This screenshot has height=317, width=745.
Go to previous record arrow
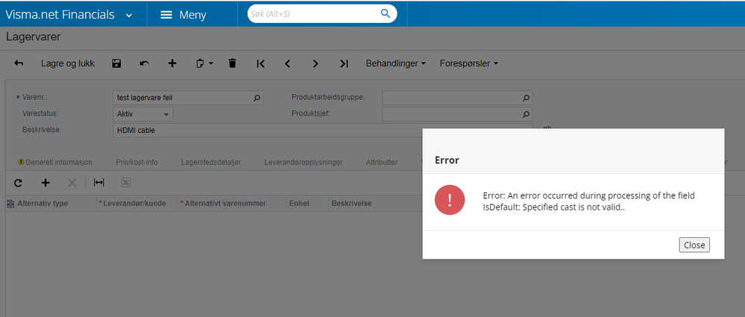(287, 63)
